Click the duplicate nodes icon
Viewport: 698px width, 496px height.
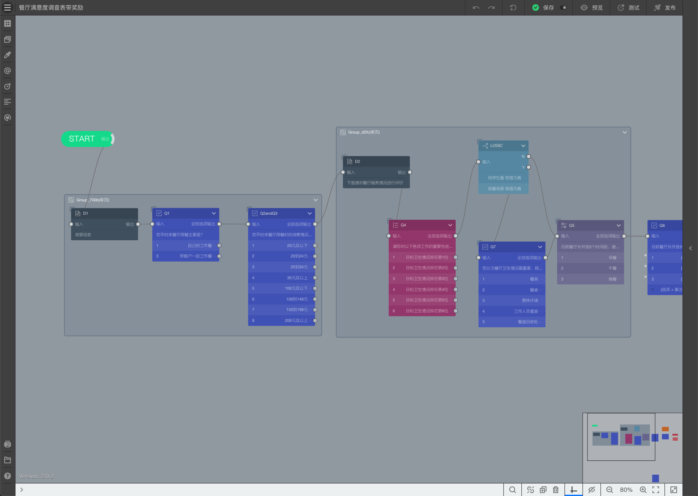(543, 490)
